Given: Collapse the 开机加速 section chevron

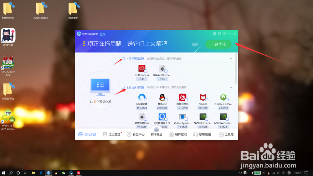Looking at the screenshot, I should [x=231, y=58].
